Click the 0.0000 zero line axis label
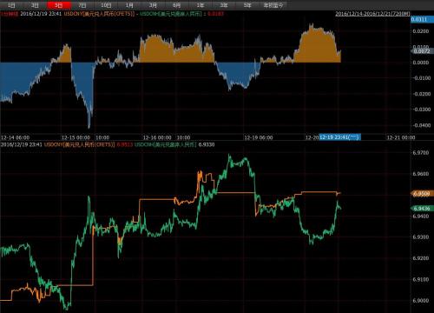434x313 pixels. click(x=421, y=63)
